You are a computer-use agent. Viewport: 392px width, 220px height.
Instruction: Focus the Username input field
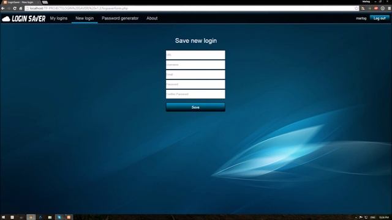pyautogui.click(x=195, y=65)
